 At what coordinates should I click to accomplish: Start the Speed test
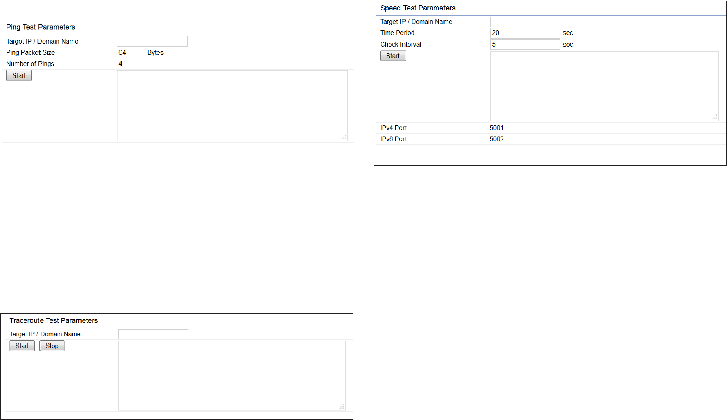(393, 56)
